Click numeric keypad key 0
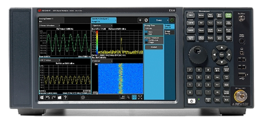This screenshot has height=123, width=264. [x=190, y=92]
